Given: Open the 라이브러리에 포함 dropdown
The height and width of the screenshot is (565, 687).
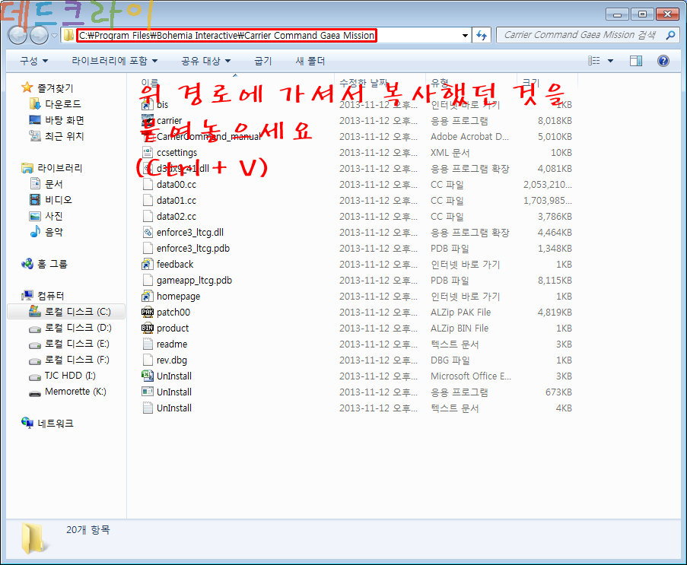Looking at the screenshot, I should point(115,61).
